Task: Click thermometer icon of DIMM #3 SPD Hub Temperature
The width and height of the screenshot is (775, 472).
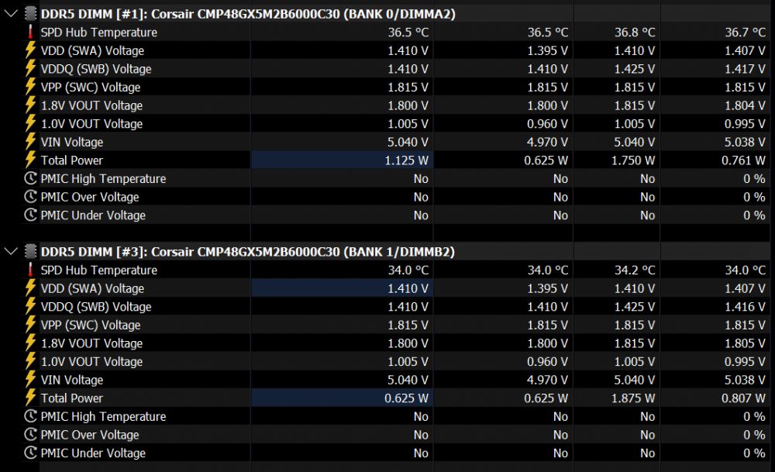Action: click(x=31, y=270)
